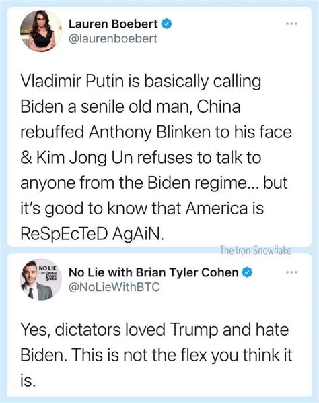Image resolution: width=319 pixels, height=403 pixels.
Task: Select the No Lie with Brian Tyler Cohen name
Action: [x=153, y=272]
